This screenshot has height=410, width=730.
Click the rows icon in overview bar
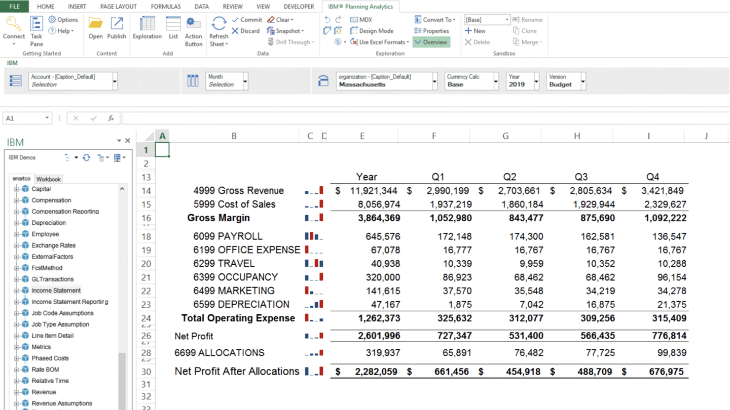tap(16, 81)
